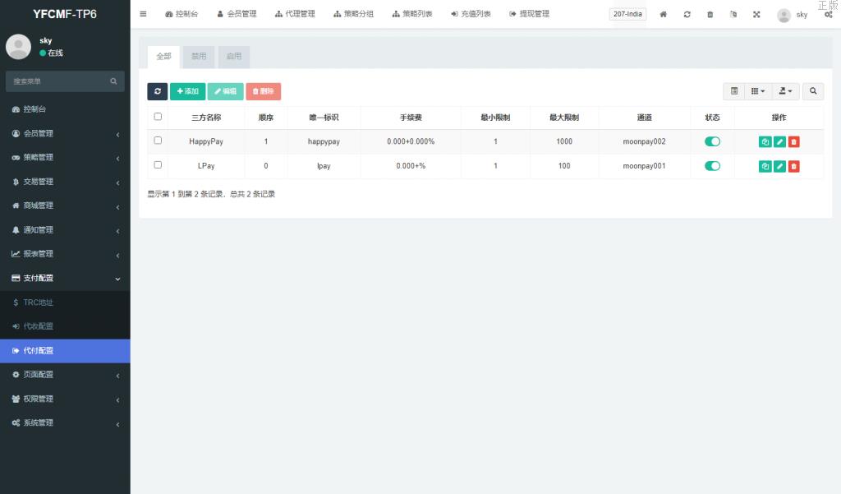Disable the HappyPay status switch
The height and width of the screenshot is (494, 841).
(712, 141)
